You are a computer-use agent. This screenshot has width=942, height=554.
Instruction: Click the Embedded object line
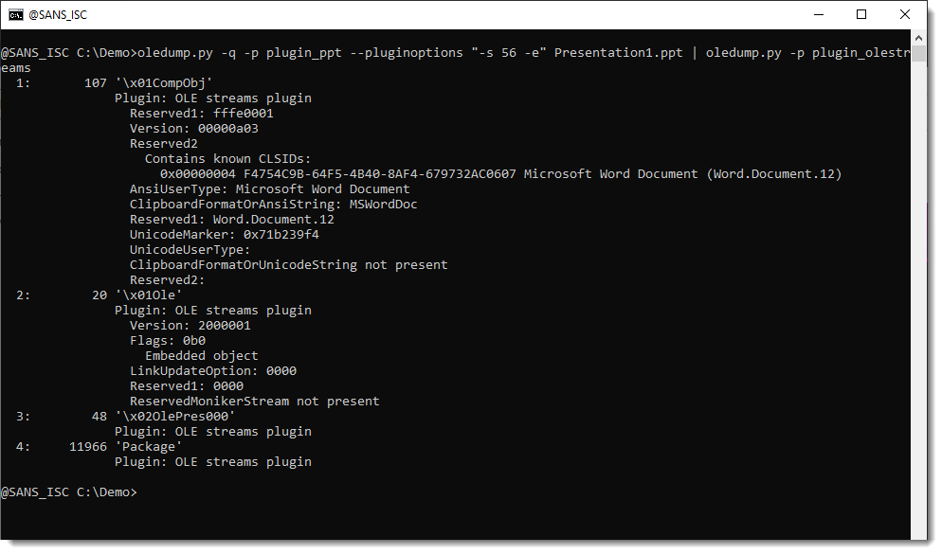201,356
